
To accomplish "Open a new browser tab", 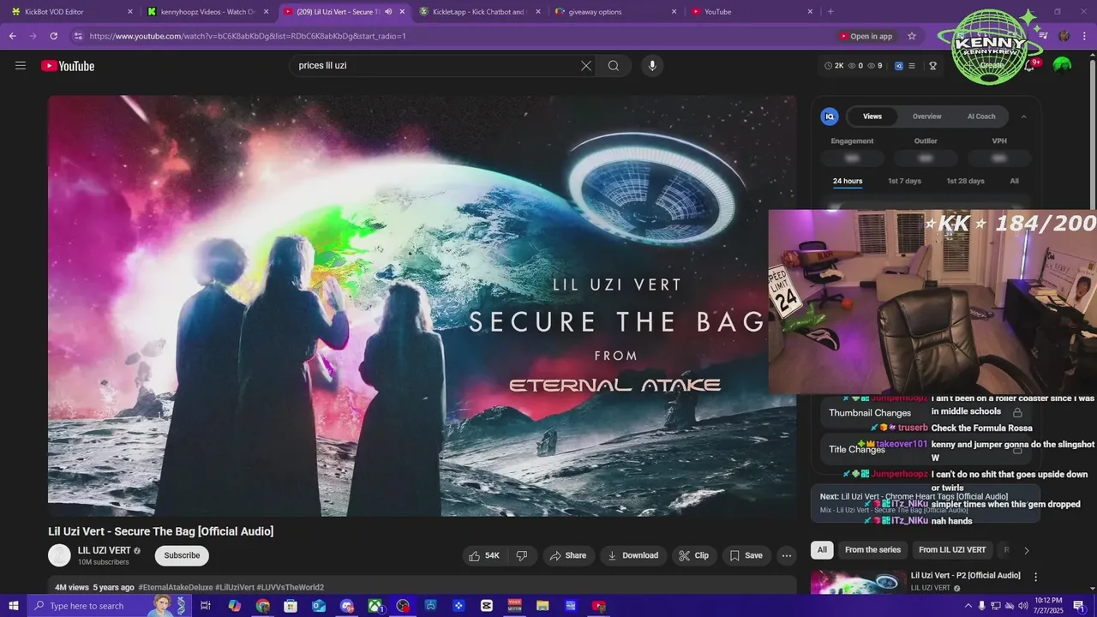I will pos(830,11).
